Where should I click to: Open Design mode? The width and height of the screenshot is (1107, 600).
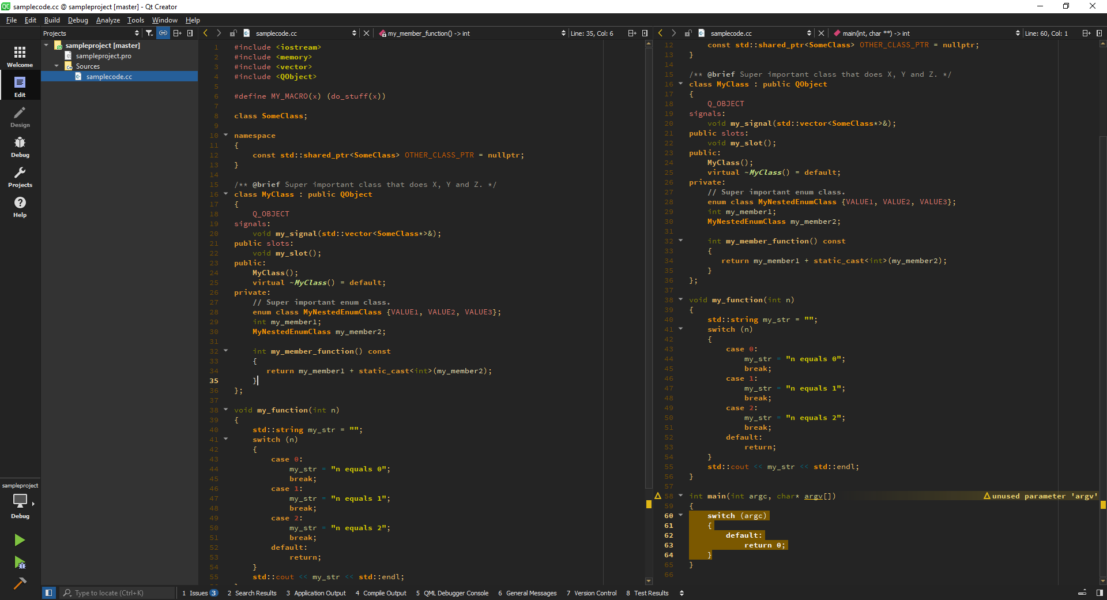pyautogui.click(x=20, y=117)
